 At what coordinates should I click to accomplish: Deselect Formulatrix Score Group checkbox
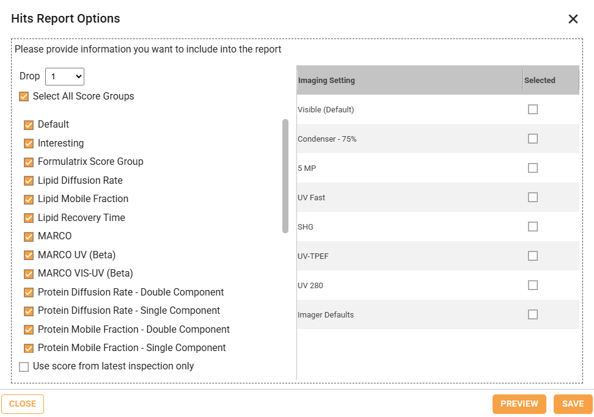(29, 162)
